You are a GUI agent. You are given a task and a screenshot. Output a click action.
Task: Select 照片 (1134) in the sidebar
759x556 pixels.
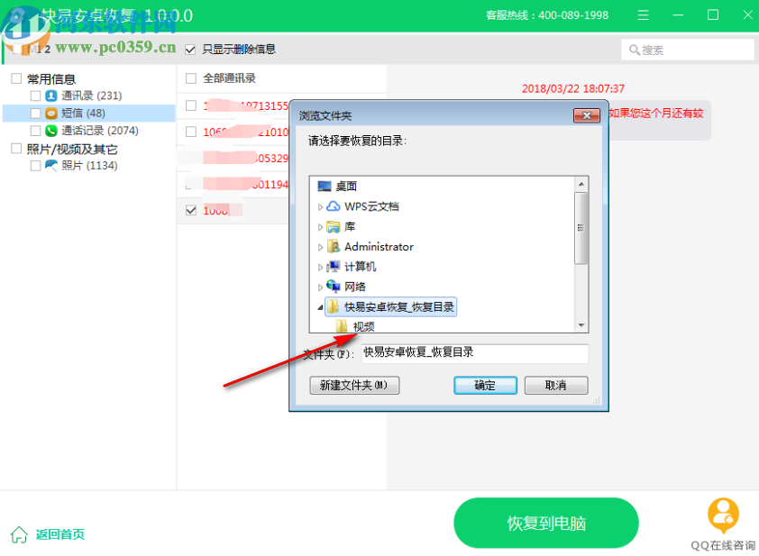(x=89, y=166)
